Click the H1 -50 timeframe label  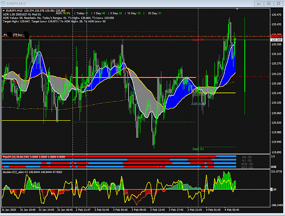pyautogui.click(x=247, y=160)
